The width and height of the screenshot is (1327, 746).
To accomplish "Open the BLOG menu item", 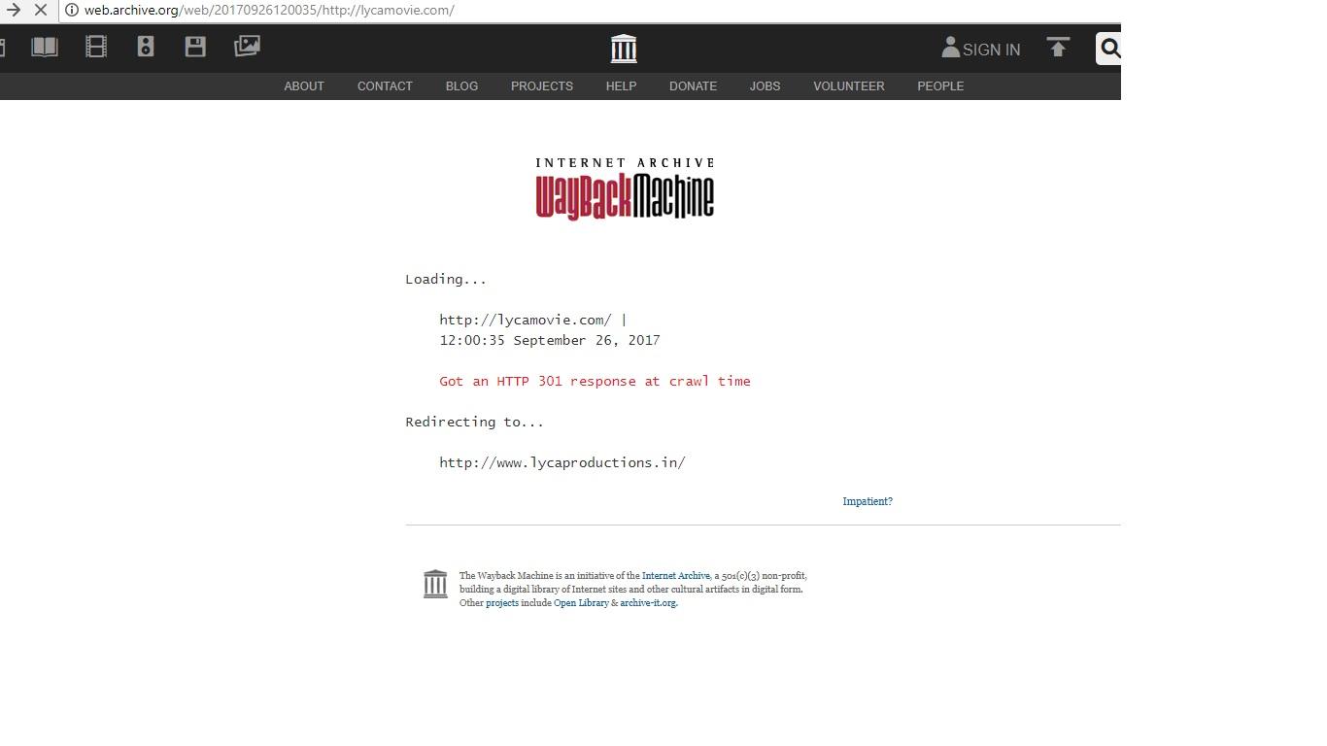I will coord(461,86).
